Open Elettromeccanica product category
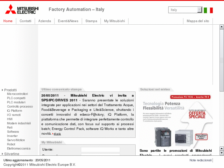Image resolution: width=224 pixels, height=168 pixels. [x=19, y=148]
